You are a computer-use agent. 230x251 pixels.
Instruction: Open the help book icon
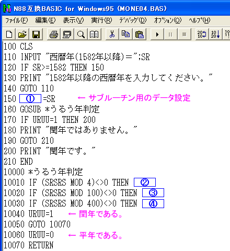(94, 35)
